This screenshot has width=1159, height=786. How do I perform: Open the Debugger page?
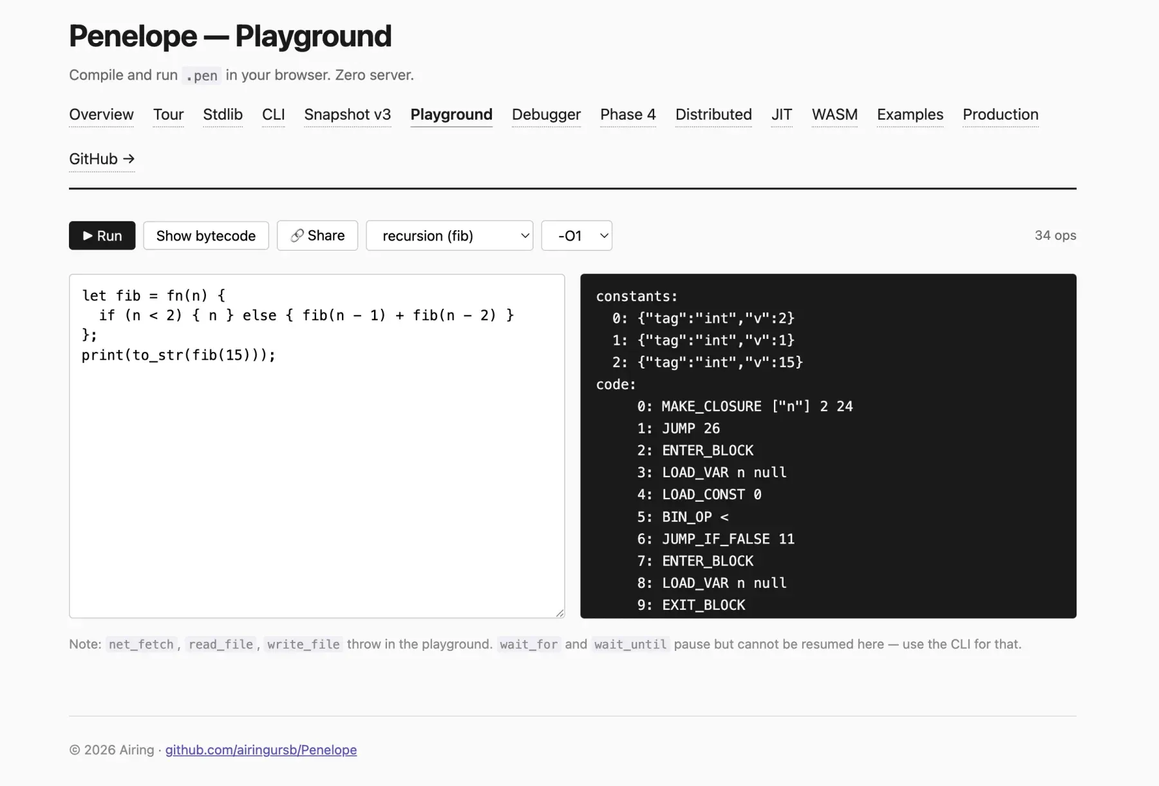click(546, 114)
